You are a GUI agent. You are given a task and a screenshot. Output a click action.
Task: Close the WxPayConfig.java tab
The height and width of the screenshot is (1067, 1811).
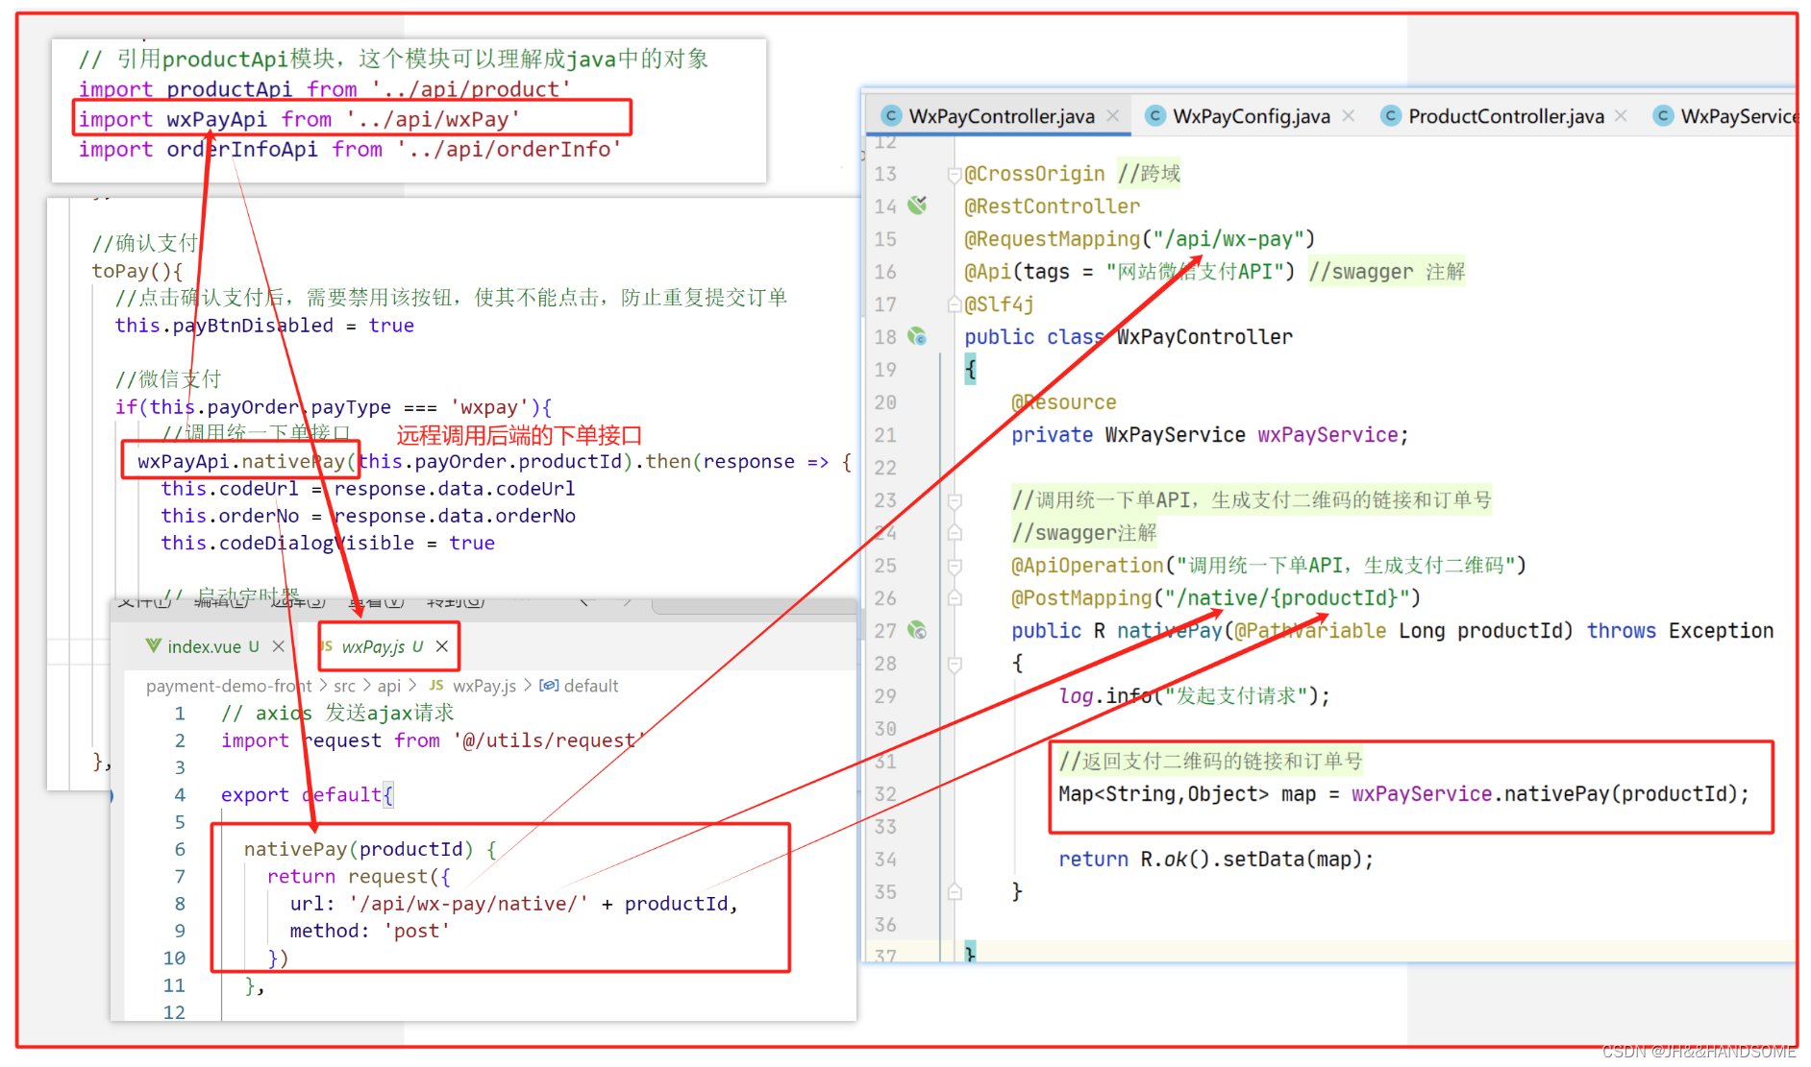[1349, 115]
